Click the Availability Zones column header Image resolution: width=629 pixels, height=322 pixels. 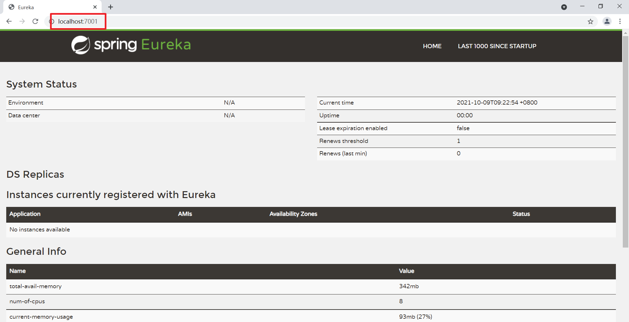[x=293, y=214]
